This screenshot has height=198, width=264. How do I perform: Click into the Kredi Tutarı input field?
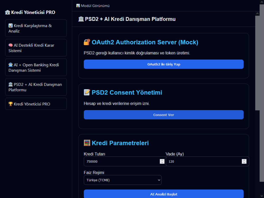125,162
